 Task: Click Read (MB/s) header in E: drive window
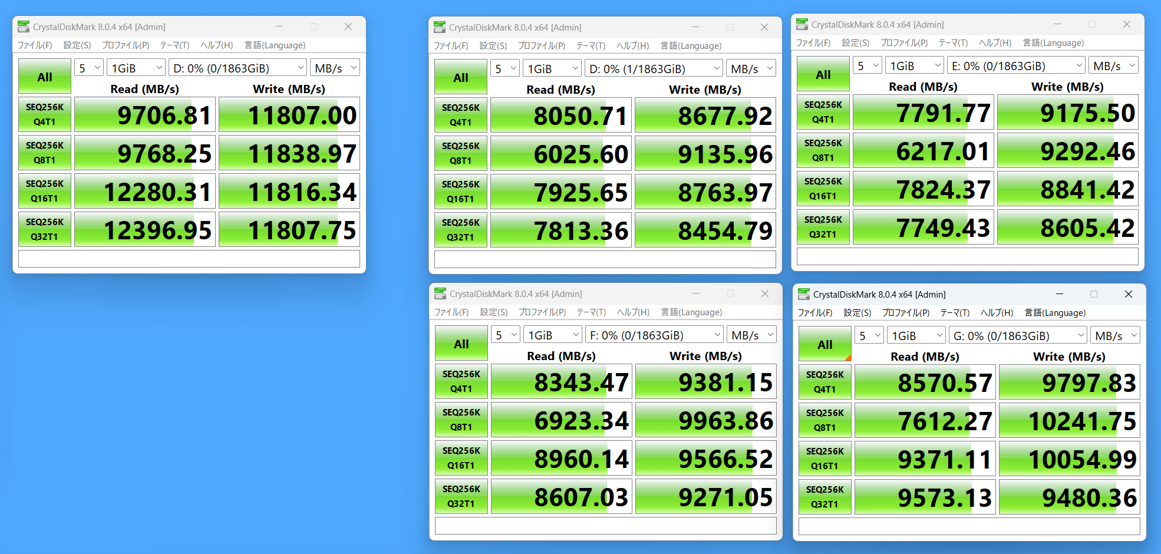coord(923,86)
